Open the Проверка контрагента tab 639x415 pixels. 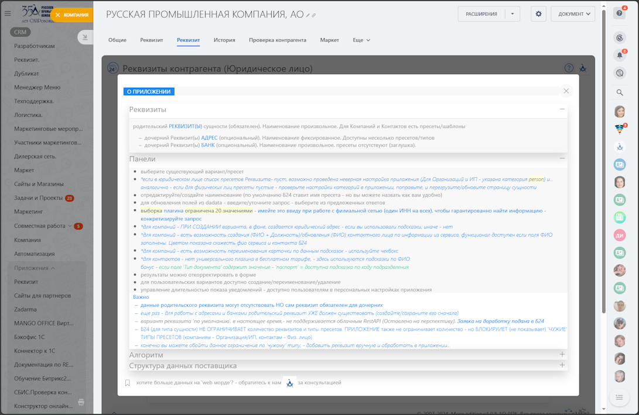277,40
